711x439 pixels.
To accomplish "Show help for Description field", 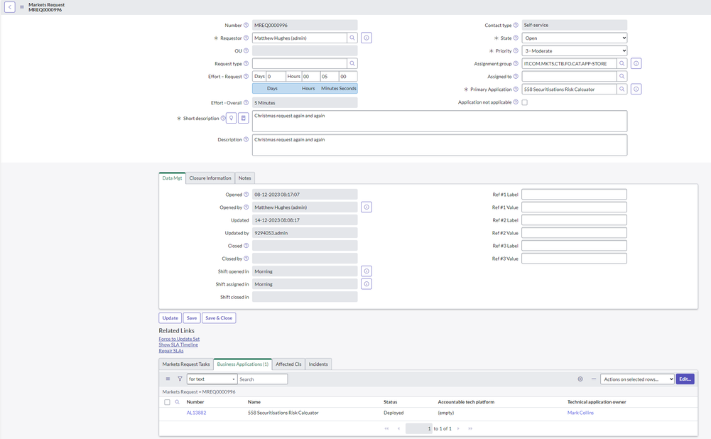I will tap(246, 140).
